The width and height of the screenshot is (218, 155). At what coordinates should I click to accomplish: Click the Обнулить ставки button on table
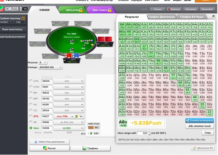click(x=72, y=37)
